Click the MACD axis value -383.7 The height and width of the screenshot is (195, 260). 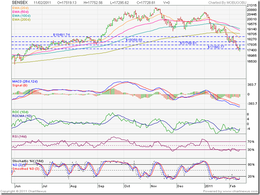(x=252, y=104)
